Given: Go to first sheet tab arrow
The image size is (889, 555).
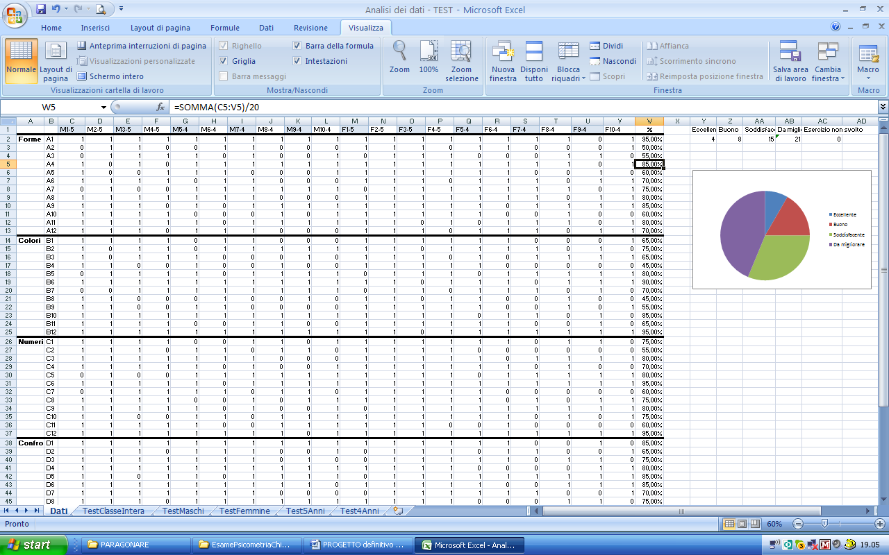Looking at the screenshot, I should [x=6, y=511].
